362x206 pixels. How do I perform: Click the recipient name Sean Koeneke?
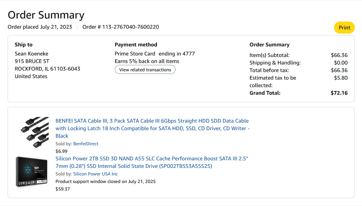(31, 54)
